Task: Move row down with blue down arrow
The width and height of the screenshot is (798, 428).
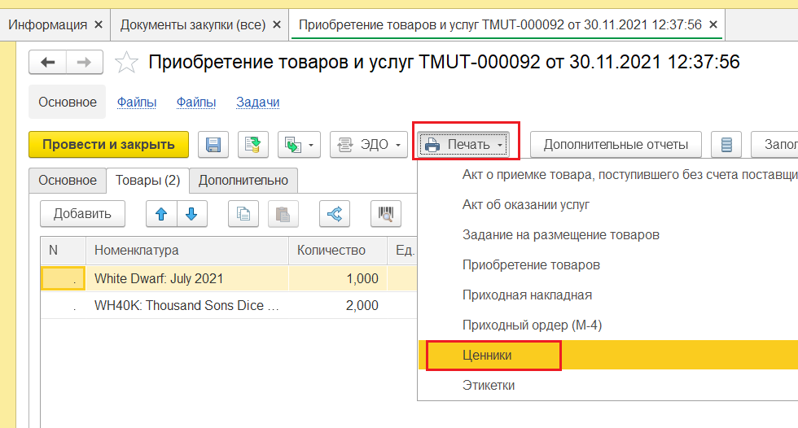Action: 191,214
